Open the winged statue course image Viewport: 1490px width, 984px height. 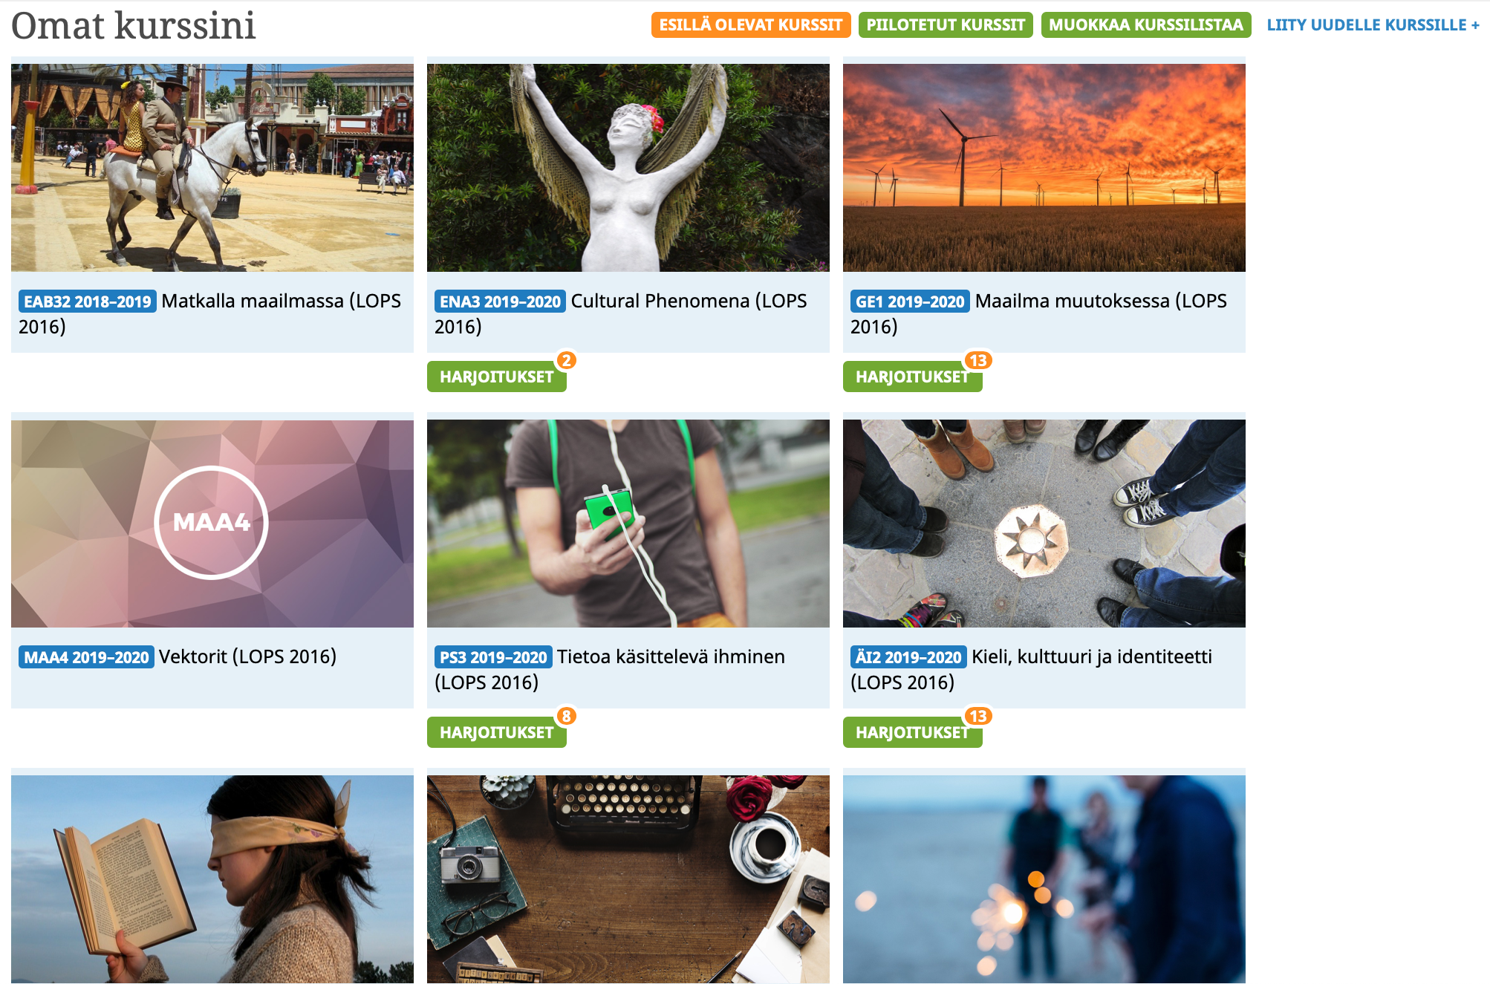[628, 167]
